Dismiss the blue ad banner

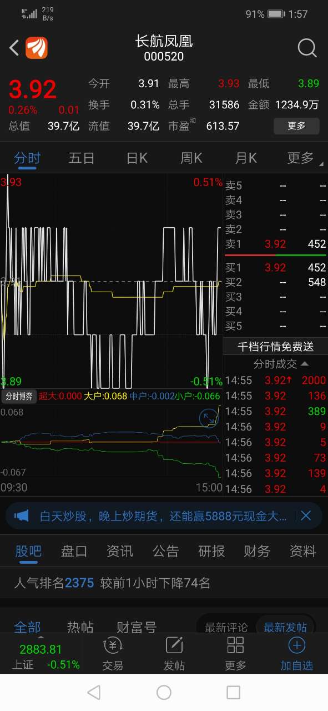coord(306,516)
